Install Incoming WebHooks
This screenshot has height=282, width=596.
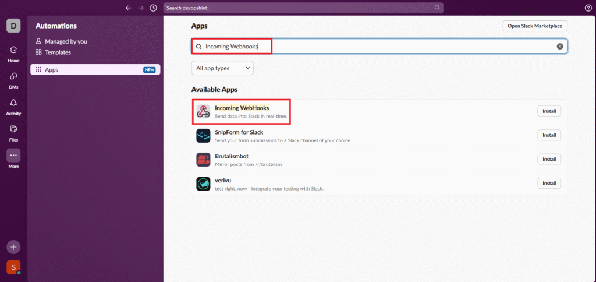coord(549,111)
